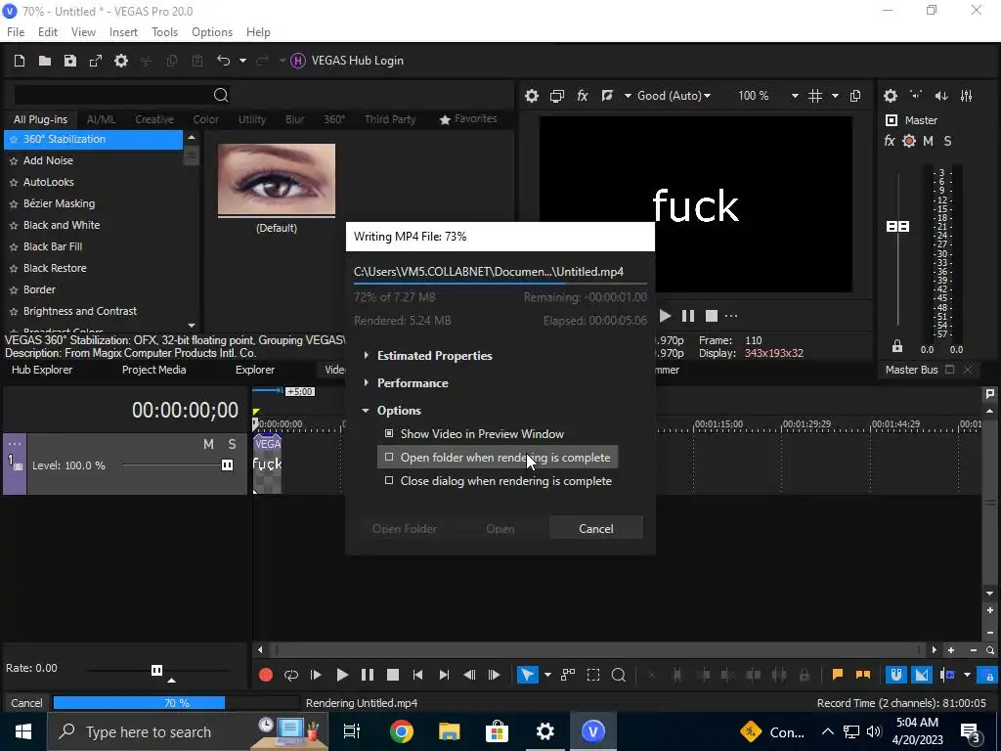The image size is (1001, 751).
Task: Mute video track 1 with M
Action: (209, 444)
